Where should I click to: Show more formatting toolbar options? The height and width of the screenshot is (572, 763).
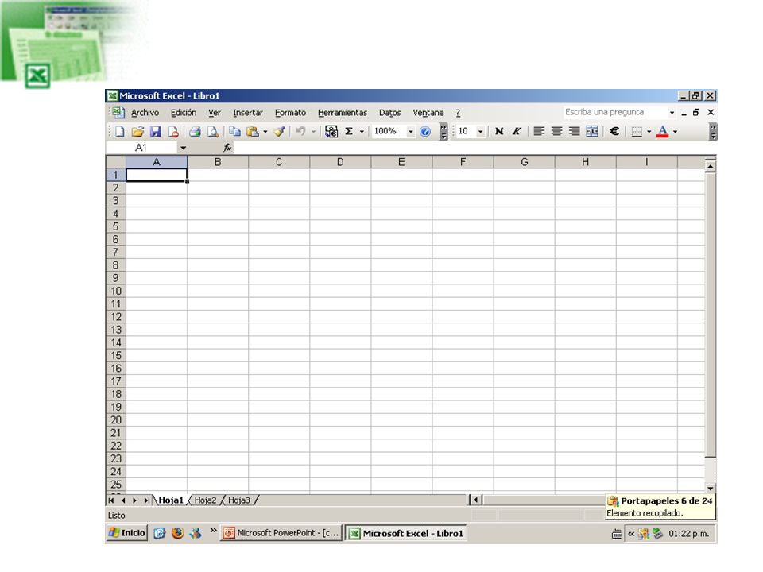coord(713,131)
